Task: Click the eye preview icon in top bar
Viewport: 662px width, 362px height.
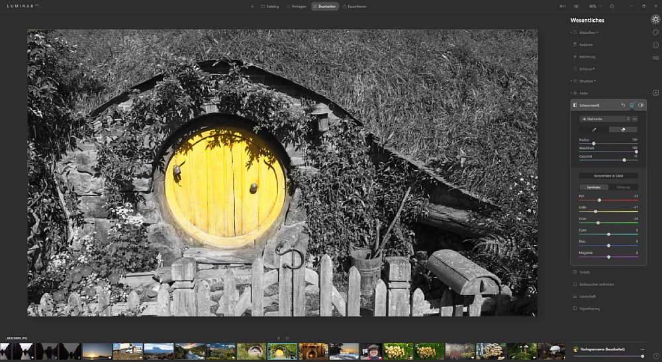Action: pyautogui.click(x=577, y=7)
